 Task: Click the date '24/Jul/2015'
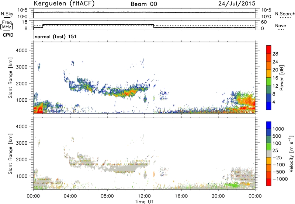[x=237, y=3]
